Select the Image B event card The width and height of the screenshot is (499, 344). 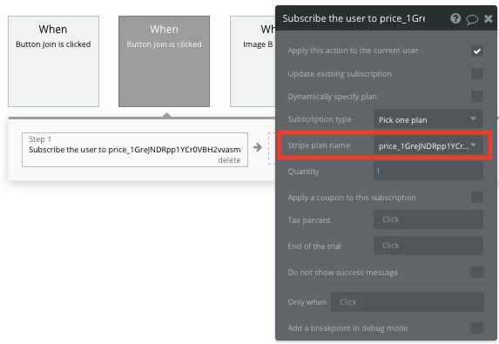point(253,62)
